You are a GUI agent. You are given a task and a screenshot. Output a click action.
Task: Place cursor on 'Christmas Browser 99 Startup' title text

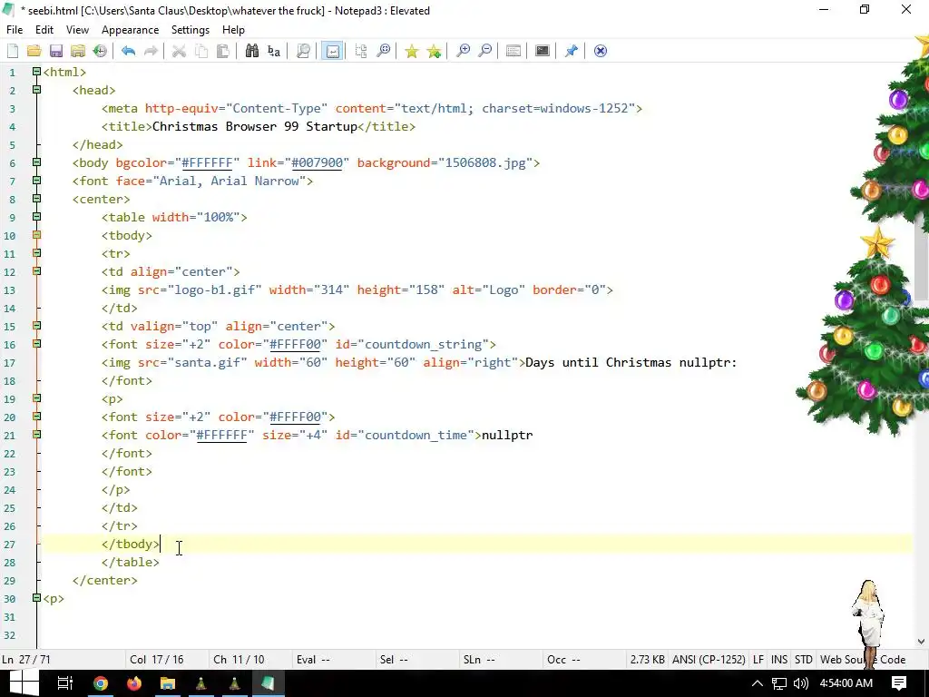coord(255,126)
